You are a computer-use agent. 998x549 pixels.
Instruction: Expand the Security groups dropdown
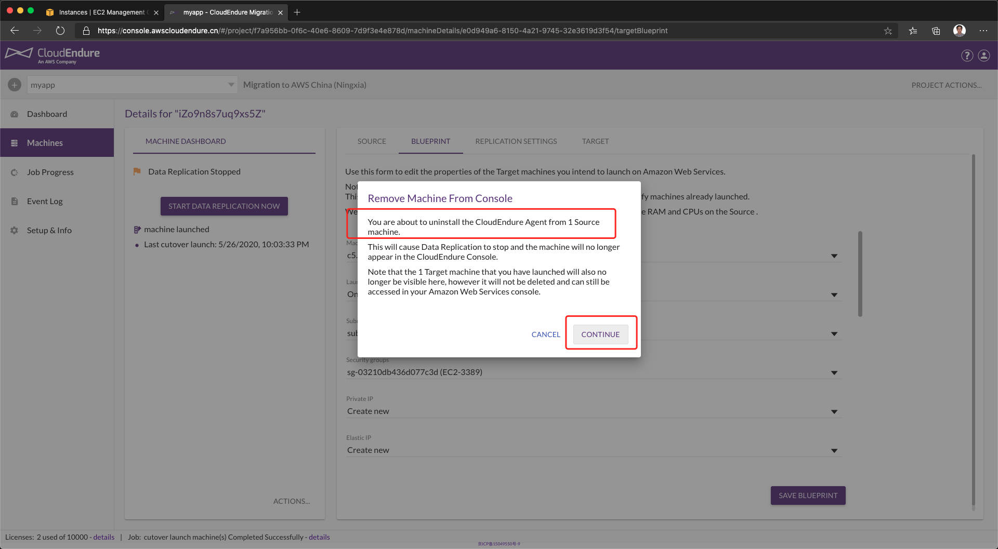(834, 372)
